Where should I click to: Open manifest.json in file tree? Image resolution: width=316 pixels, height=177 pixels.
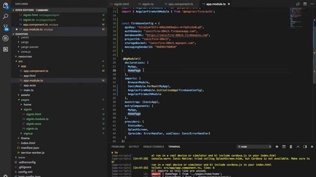[x=59, y=148]
